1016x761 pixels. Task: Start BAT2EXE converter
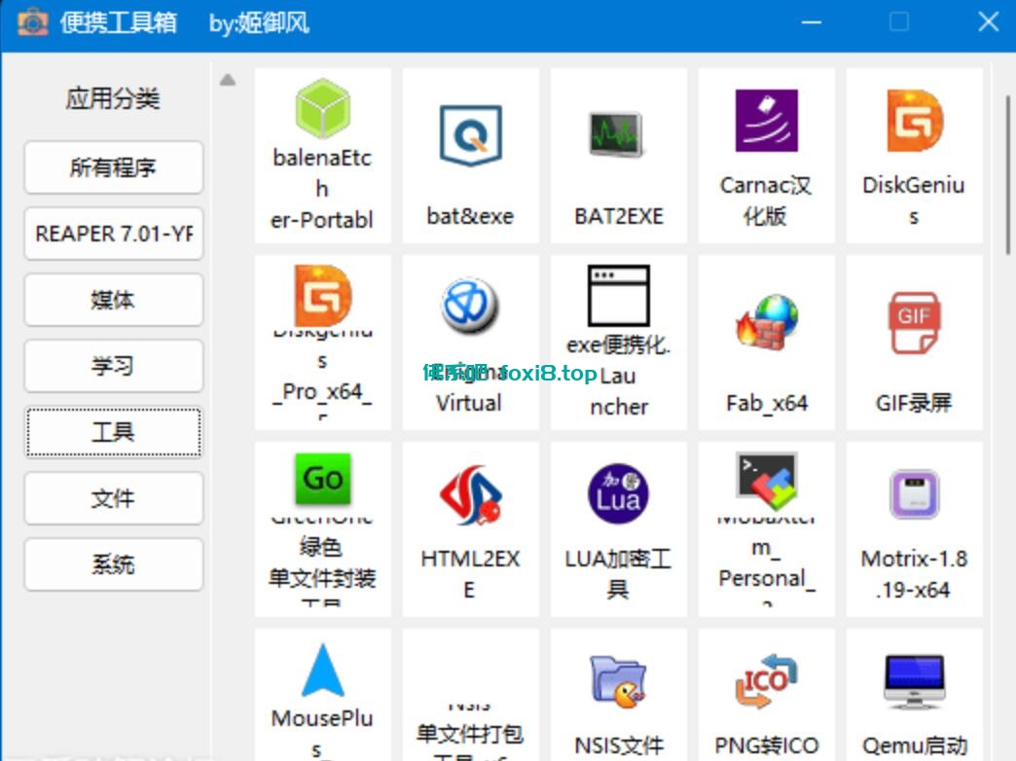(618, 151)
